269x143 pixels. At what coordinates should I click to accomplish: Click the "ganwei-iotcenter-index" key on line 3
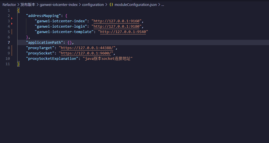click(x=61, y=21)
